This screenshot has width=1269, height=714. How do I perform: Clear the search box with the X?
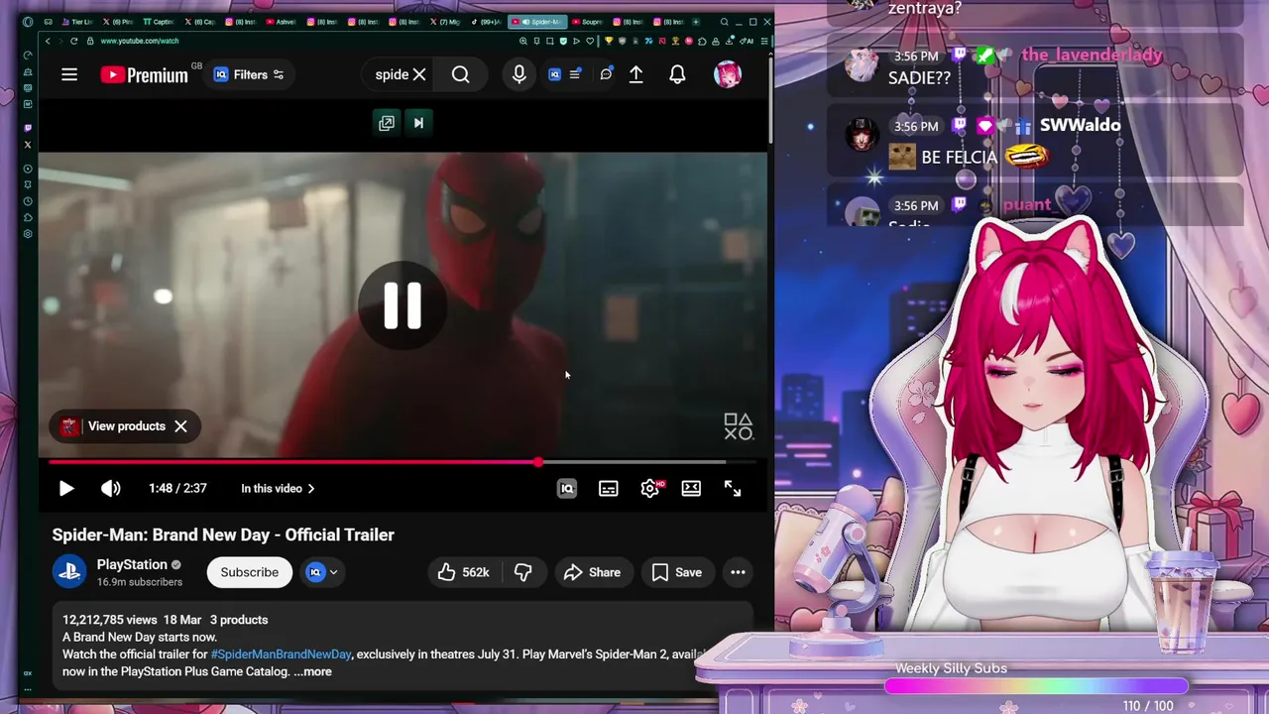click(419, 74)
